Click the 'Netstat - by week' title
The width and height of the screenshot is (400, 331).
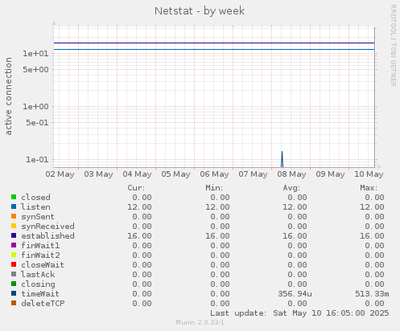200,11
